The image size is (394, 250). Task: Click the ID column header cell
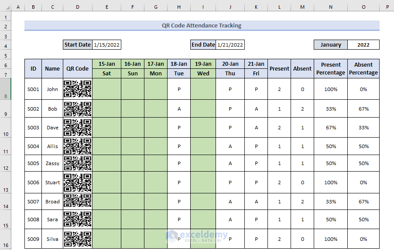pos(33,69)
